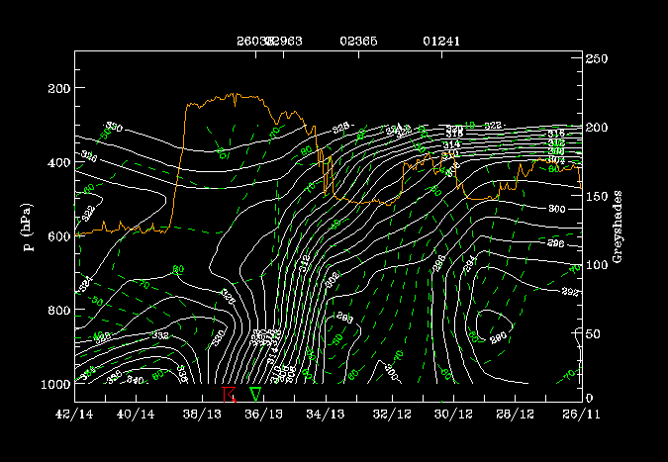Select the 1000 hPa pressure tick label
The image size is (668, 462).
point(54,384)
